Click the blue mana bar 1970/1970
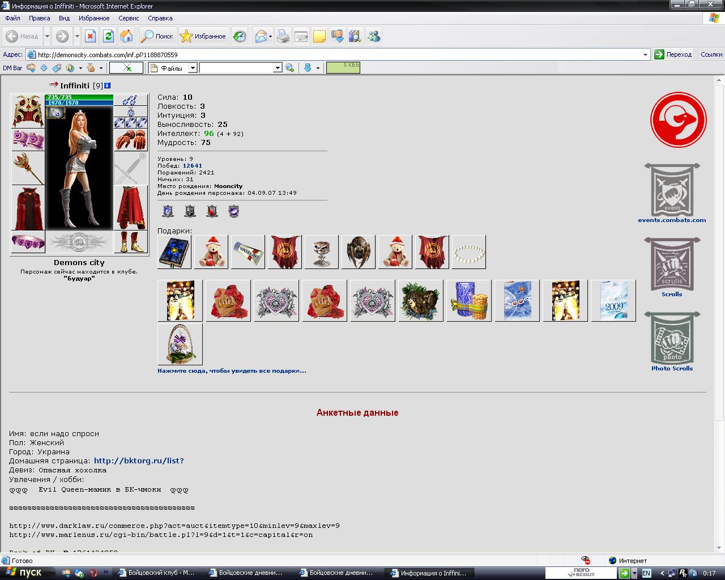 79,103
